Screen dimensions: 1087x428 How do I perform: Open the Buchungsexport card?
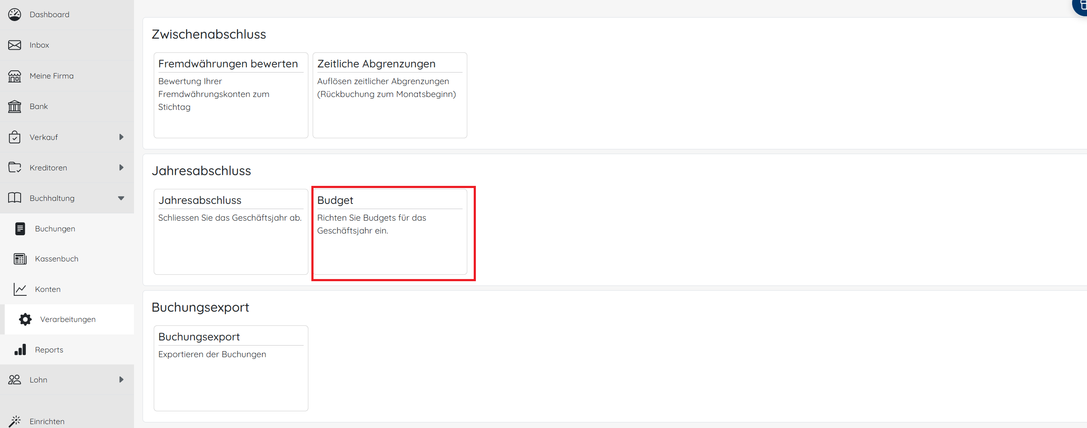[231, 368]
